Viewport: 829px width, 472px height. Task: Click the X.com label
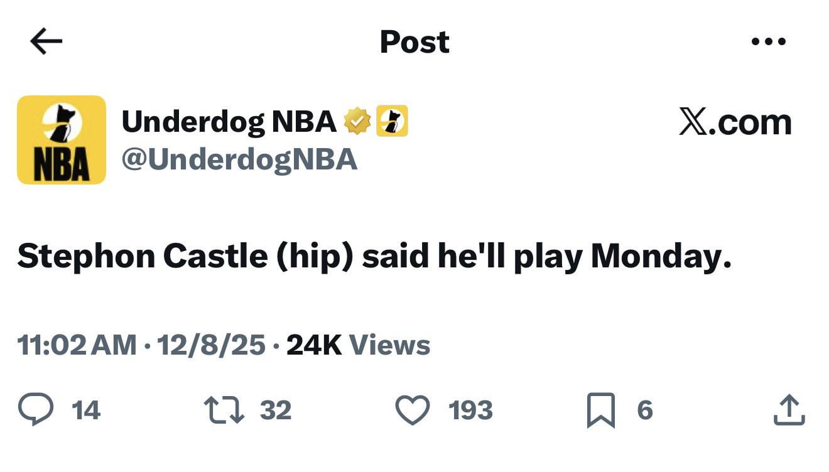coord(734,121)
